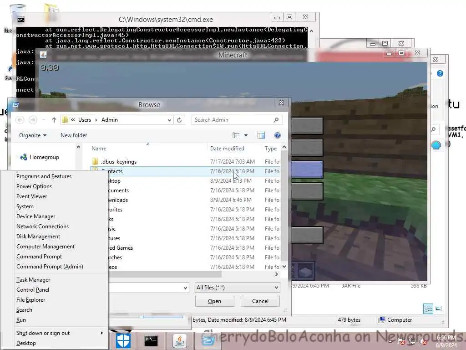The height and width of the screenshot is (350, 466).
Task: Open Device Manager
Action: (35, 216)
